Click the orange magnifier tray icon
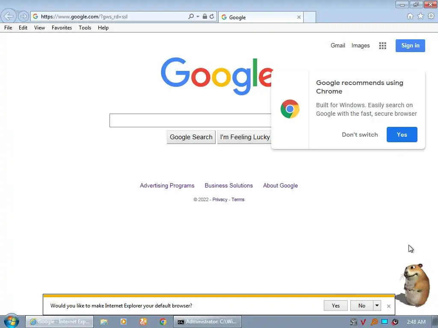The height and width of the screenshot is (328, 438). pos(374,322)
